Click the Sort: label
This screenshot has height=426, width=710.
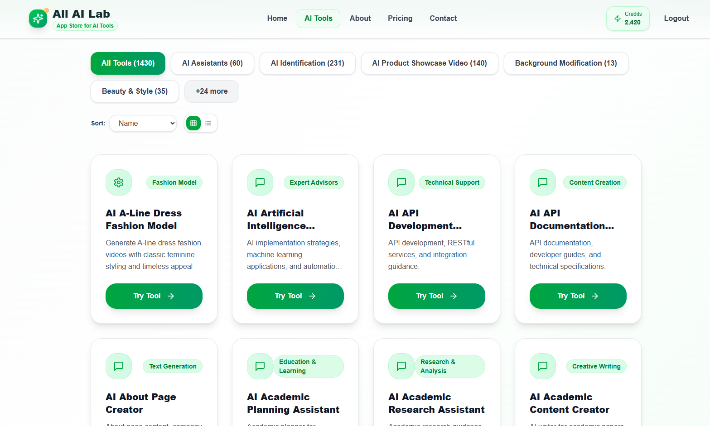(98, 123)
